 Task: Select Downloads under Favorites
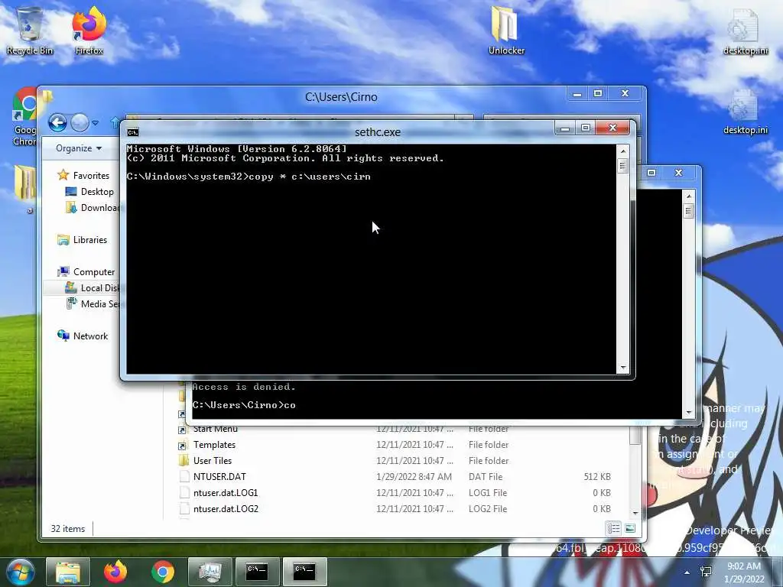pos(93,208)
